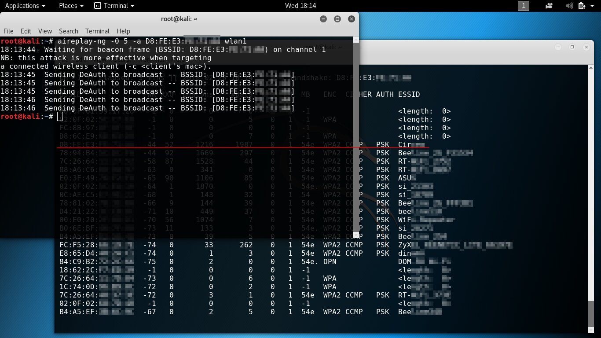
Task: Open the terminal's View menu
Action: pos(45,31)
